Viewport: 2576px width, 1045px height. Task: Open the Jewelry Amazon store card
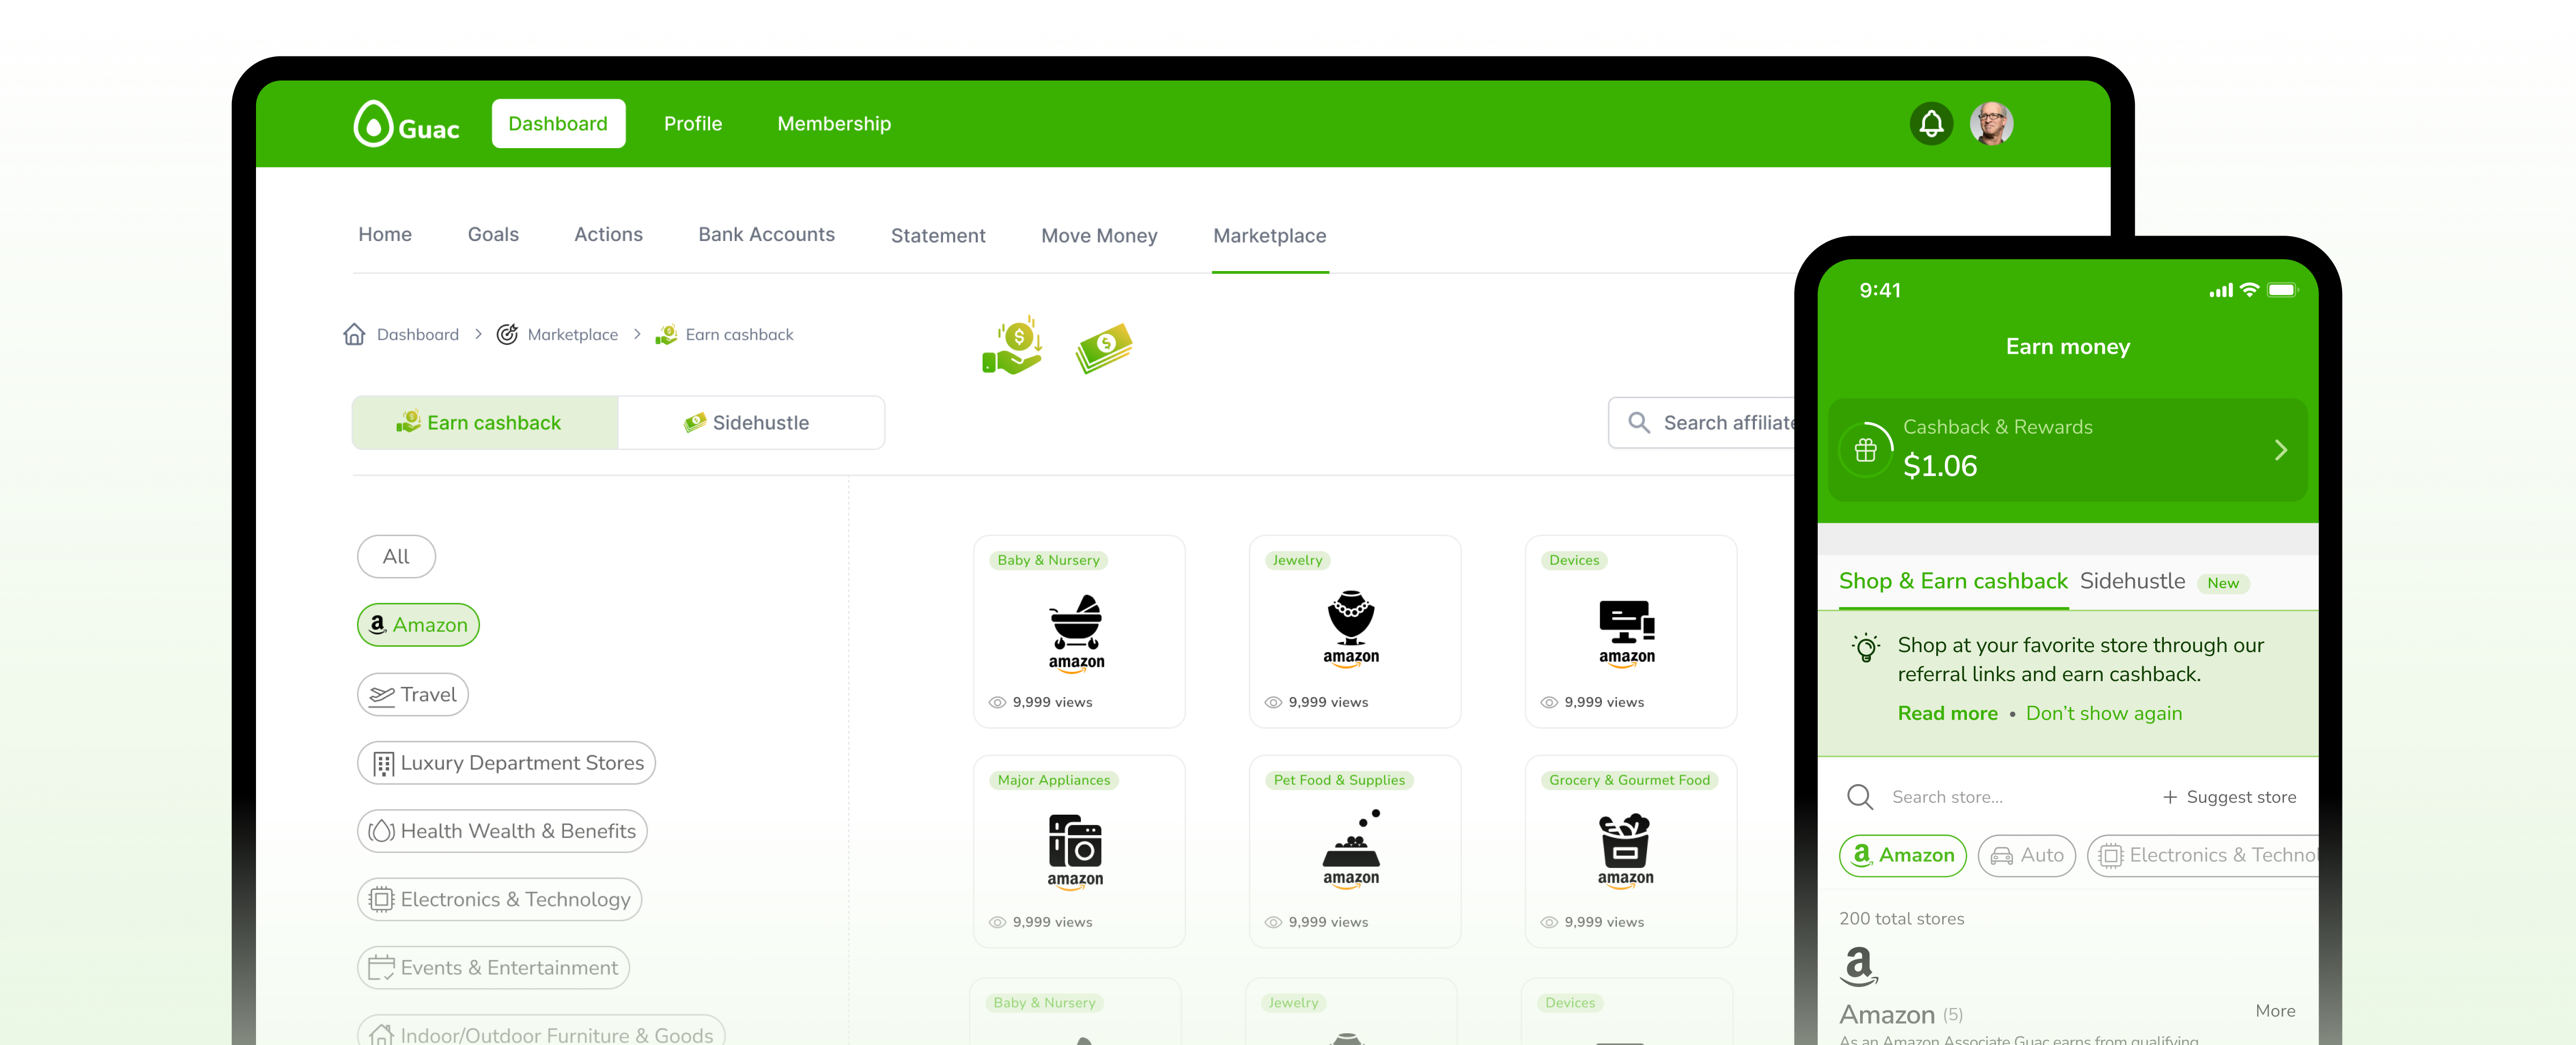[x=1354, y=631]
